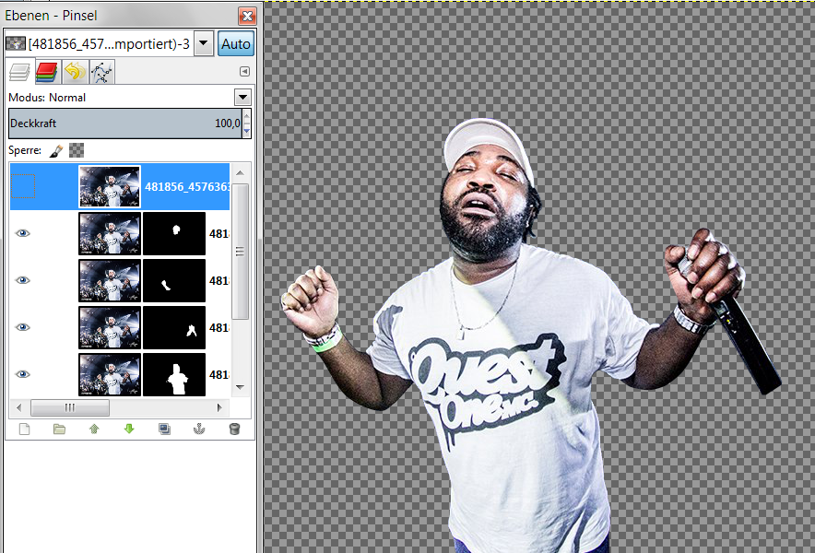Open the Modus blend mode dropdown
The height and width of the screenshot is (553, 815).
242,97
